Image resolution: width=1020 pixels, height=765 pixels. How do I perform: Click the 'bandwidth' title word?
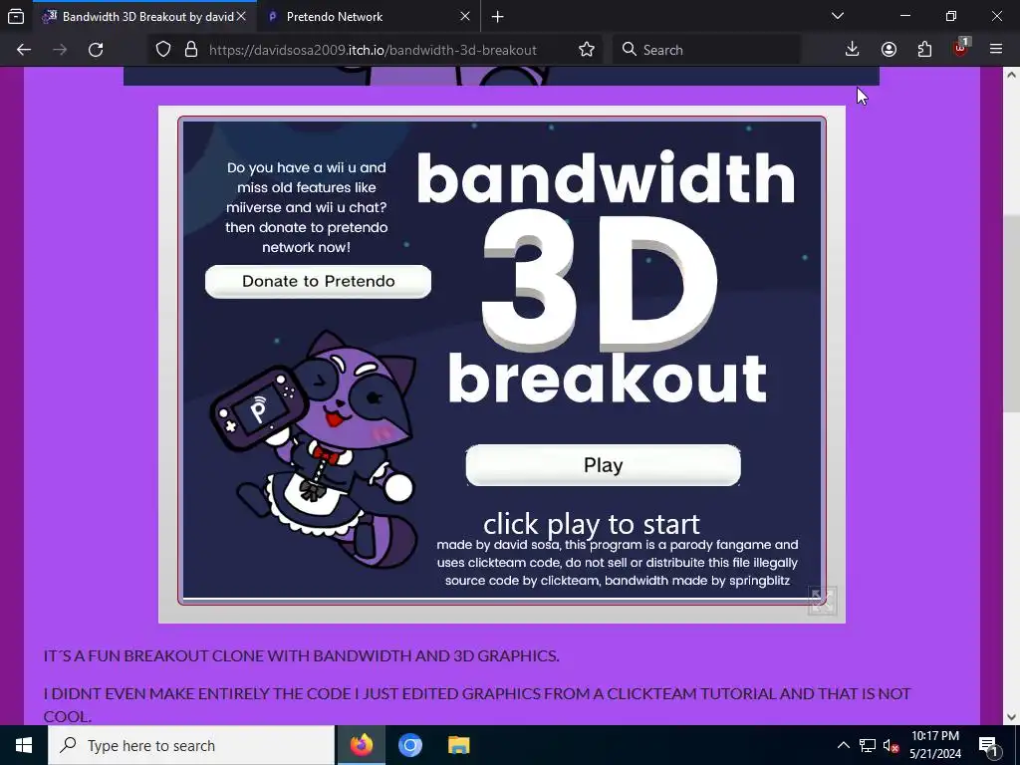pyautogui.click(x=606, y=177)
